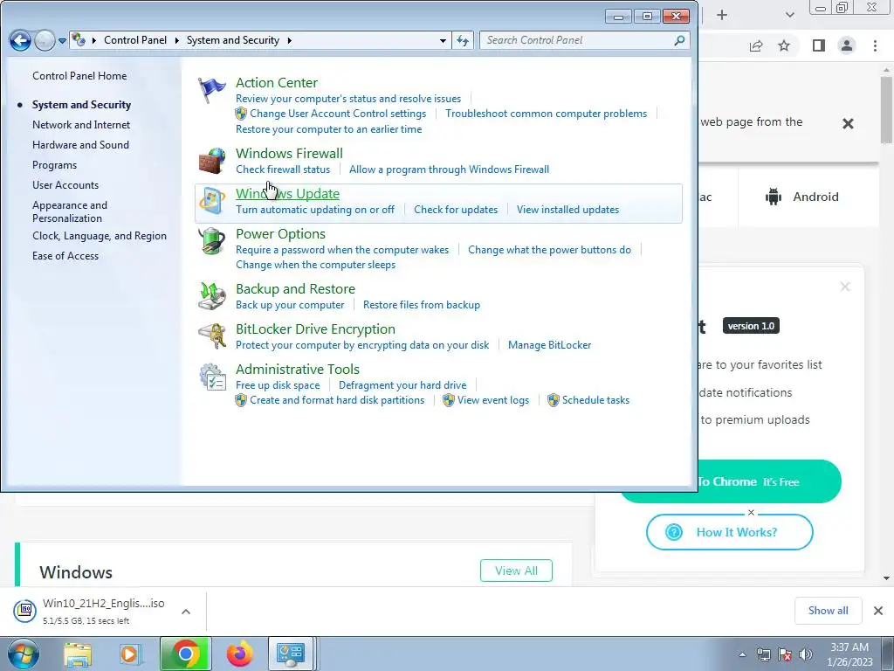The width and height of the screenshot is (894, 671).
Task: Launch Windows Media Player from taskbar
Action: 130,654
